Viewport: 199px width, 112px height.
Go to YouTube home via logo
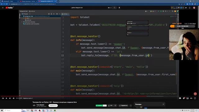(x=9, y=8)
